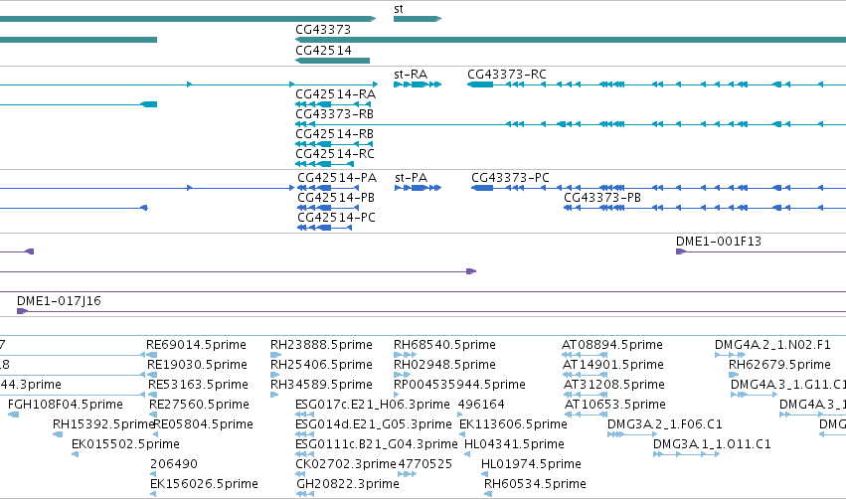Viewport: 846px width, 499px height.
Task: Select the CG42514 gene label
Action: point(323,50)
